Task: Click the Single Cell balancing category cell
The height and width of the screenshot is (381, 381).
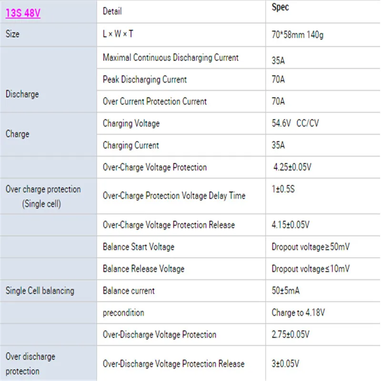Action: click(48, 291)
